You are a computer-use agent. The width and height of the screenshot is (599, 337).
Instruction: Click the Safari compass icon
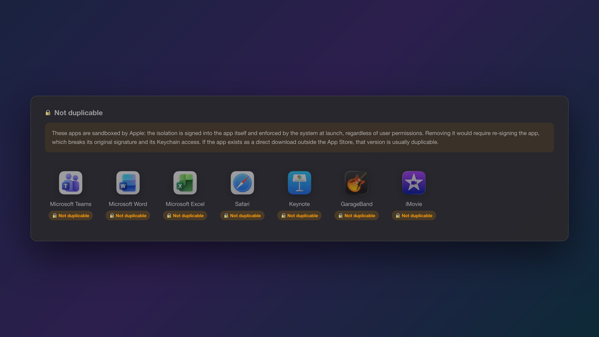coord(242,183)
